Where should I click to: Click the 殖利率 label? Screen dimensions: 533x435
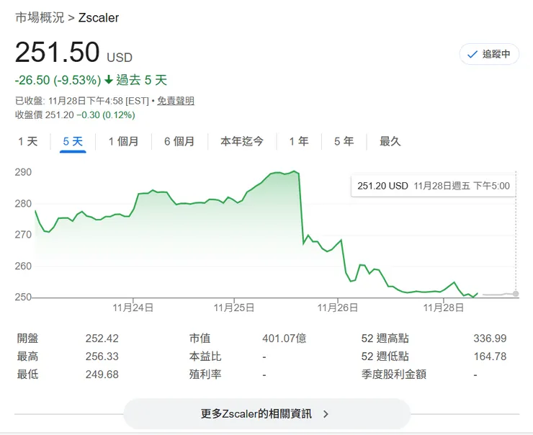pos(205,375)
